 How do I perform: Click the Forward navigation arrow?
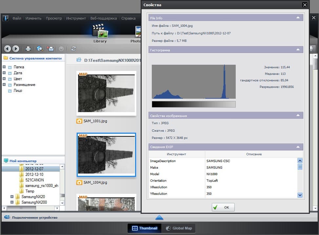[x=16, y=49]
